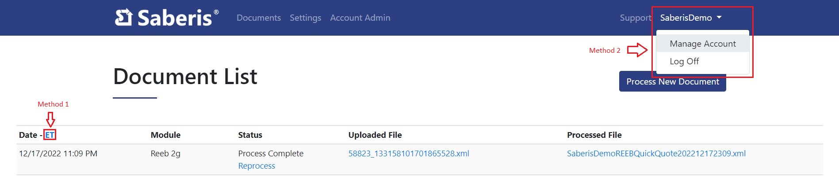Open the Account Admin page
The height and width of the screenshot is (177, 839).
(x=360, y=18)
